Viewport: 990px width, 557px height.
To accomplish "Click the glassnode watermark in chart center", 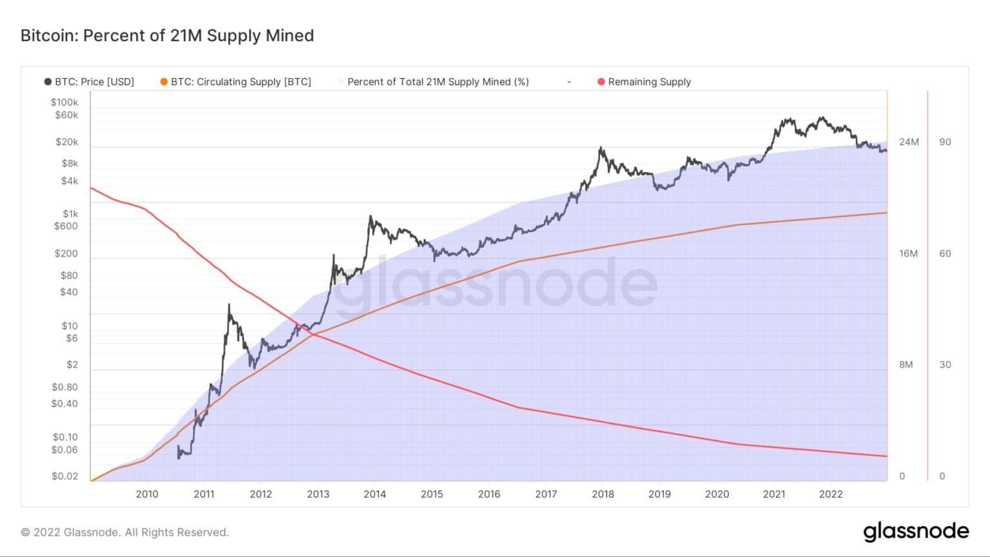I will click(x=496, y=282).
